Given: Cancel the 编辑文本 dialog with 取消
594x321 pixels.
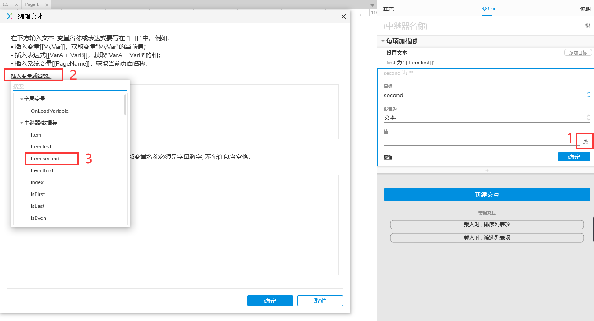Looking at the screenshot, I should (x=320, y=301).
